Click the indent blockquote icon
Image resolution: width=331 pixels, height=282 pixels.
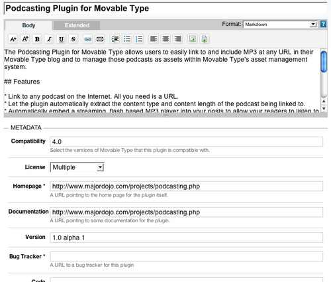tap(115, 39)
